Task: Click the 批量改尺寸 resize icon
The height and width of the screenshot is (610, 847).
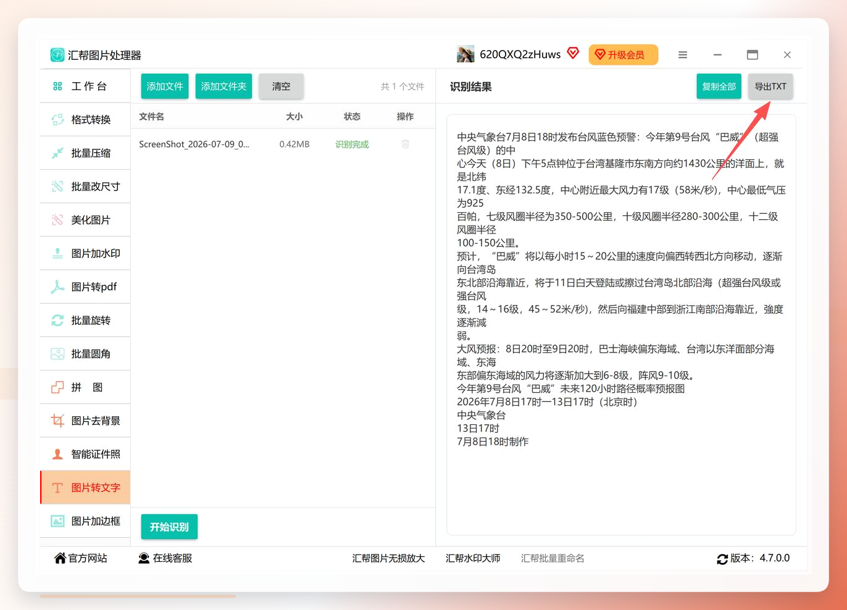Action: 57,186
